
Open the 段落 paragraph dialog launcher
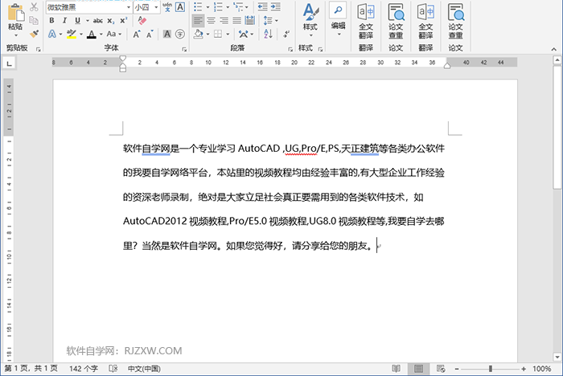point(290,49)
